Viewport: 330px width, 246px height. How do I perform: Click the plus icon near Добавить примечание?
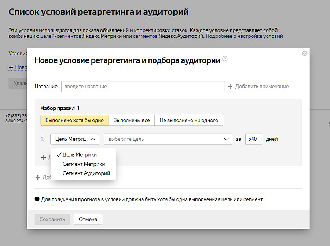click(230, 87)
